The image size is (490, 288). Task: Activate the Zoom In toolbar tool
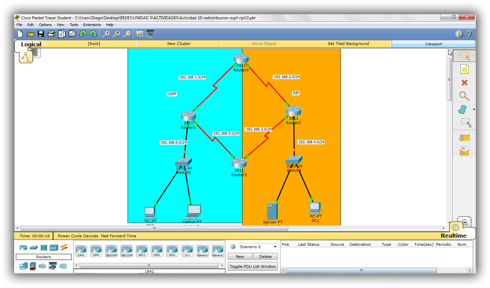point(106,34)
